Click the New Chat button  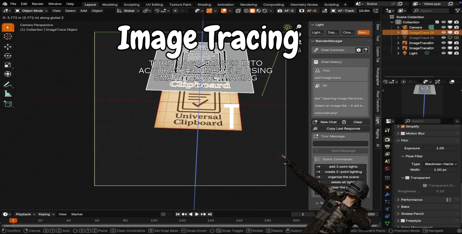[x=325, y=122]
